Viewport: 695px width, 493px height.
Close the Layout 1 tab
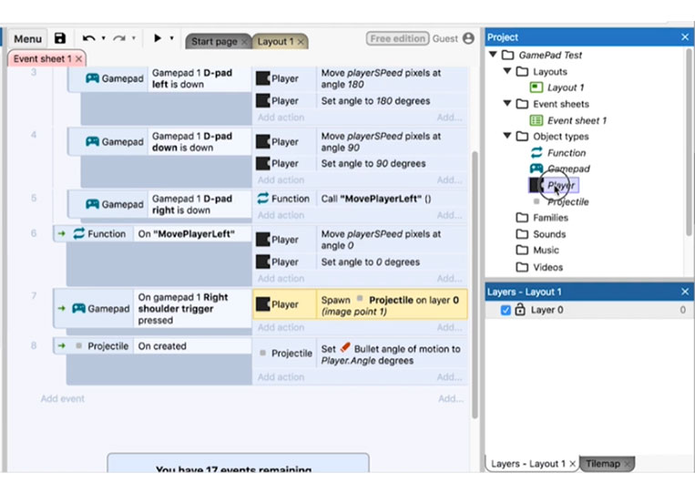301,42
